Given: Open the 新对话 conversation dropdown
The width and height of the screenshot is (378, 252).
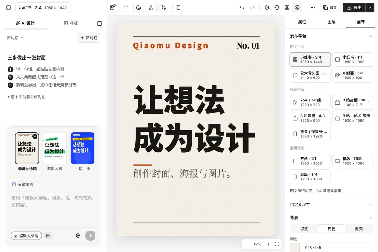Looking at the screenshot, I should coord(15,38).
